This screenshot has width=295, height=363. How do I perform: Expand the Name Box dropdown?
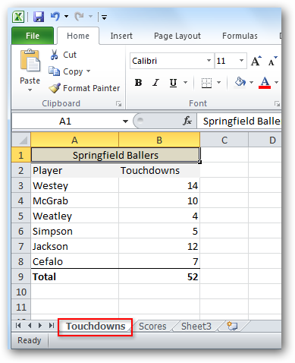(x=125, y=122)
